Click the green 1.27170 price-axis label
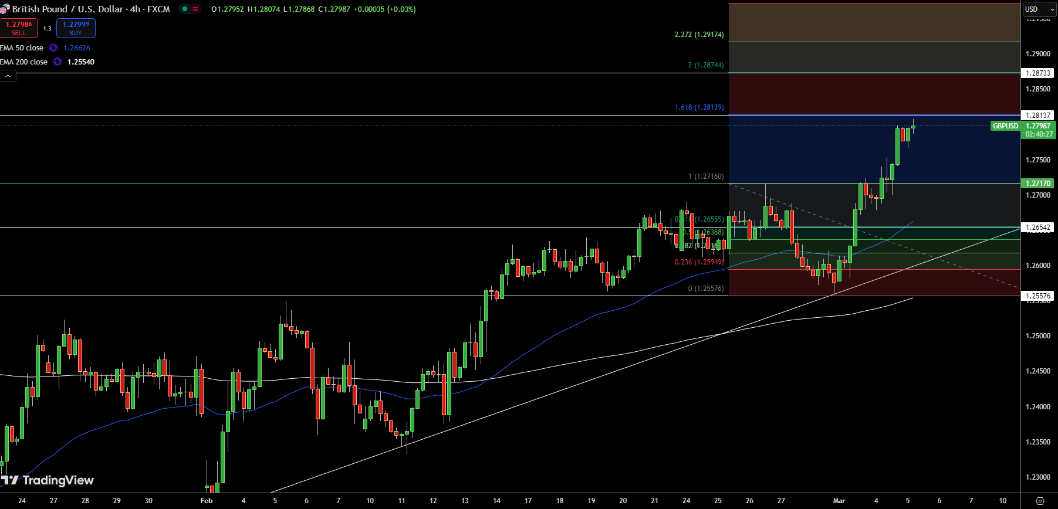The height and width of the screenshot is (509, 1058). [x=1038, y=184]
